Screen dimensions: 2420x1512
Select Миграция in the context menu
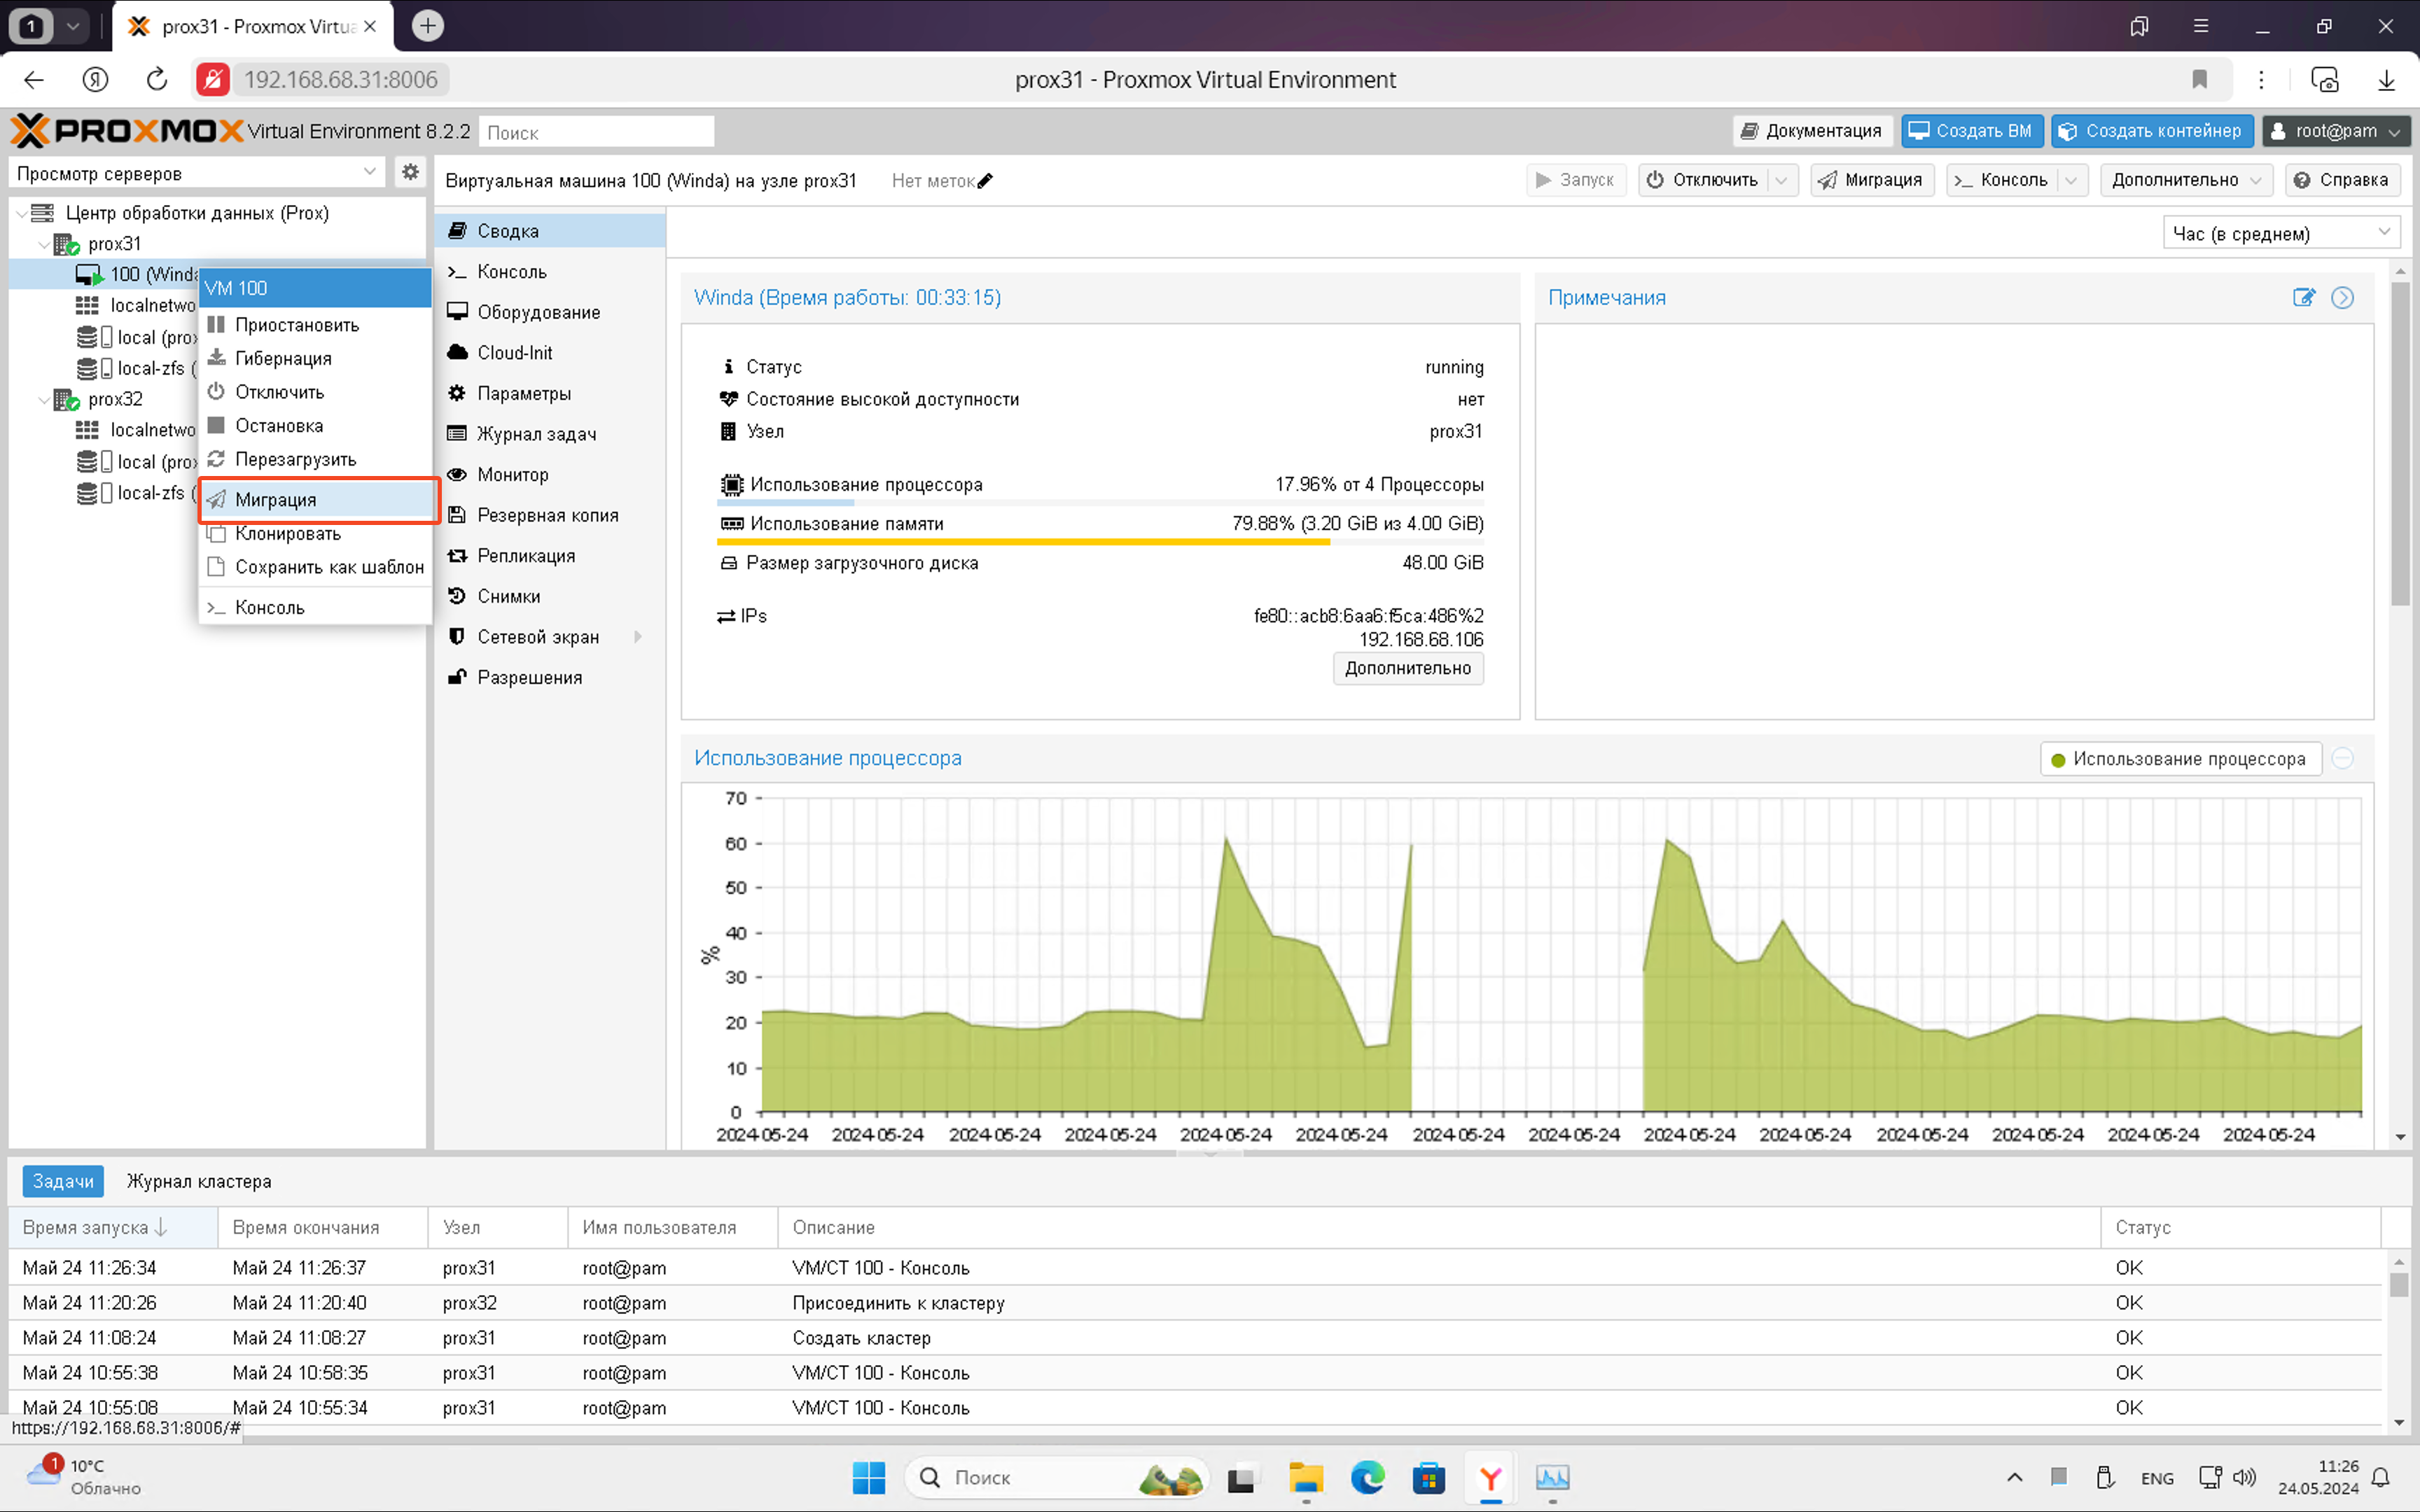tap(316, 500)
